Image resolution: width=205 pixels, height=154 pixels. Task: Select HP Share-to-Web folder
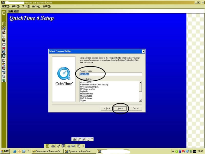(87, 89)
